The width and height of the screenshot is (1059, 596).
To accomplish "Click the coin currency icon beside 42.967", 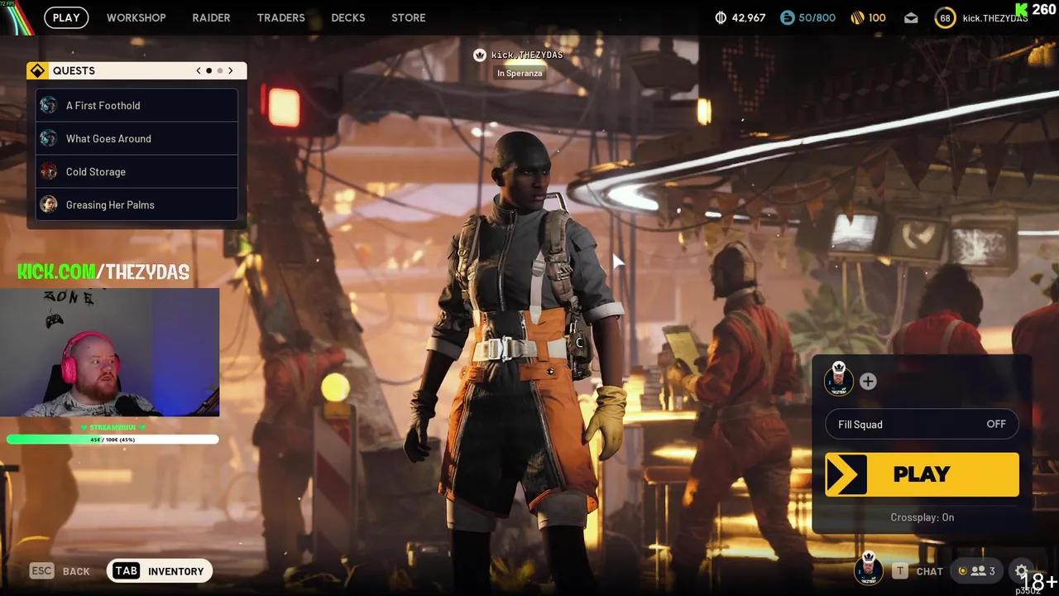I will pos(721,17).
